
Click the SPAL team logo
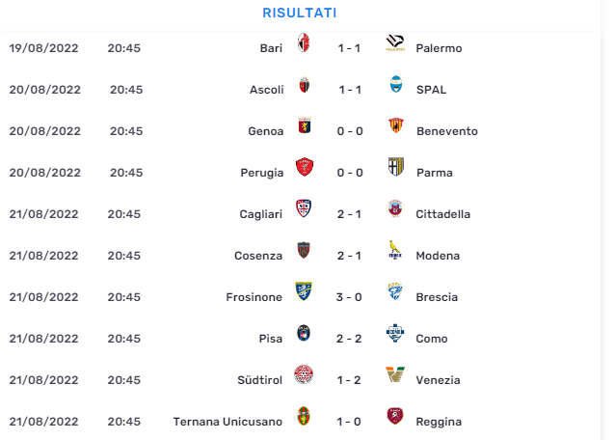tap(396, 84)
